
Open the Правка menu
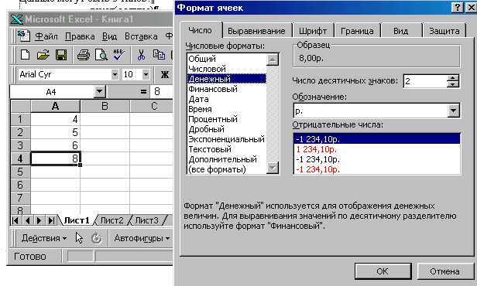coord(80,36)
